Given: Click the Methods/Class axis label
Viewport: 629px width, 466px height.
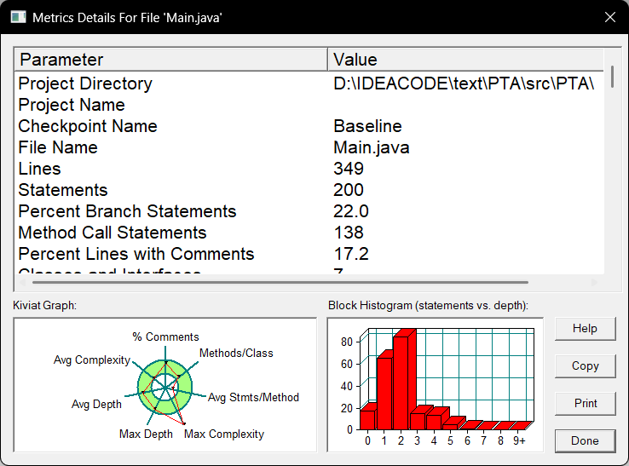Looking at the screenshot, I should [236, 353].
